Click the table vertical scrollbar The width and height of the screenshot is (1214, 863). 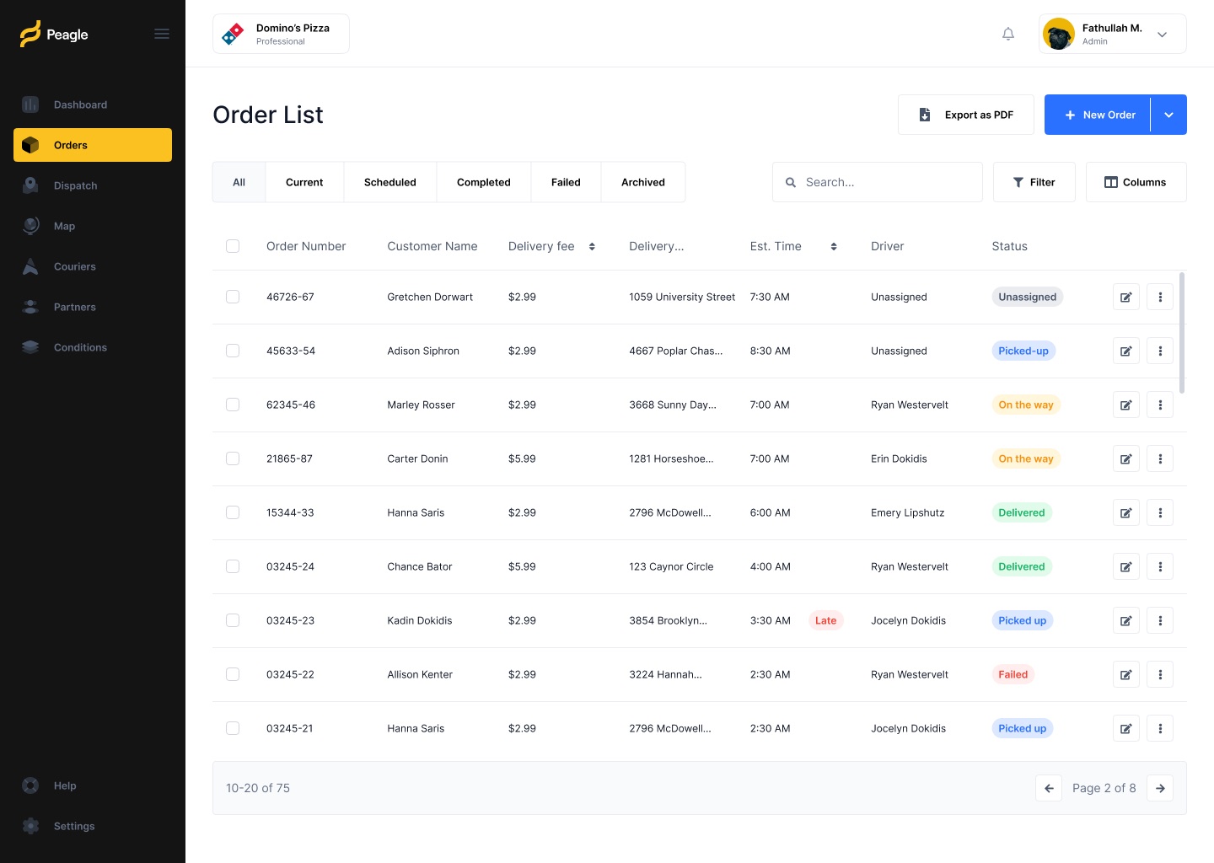(1182, 332)
